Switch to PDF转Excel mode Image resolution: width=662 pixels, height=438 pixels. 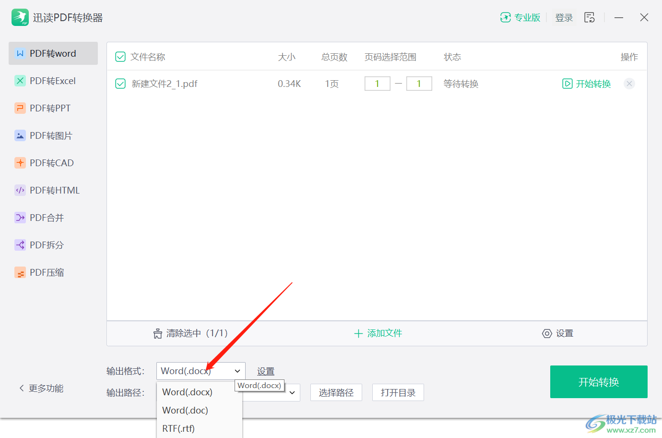(53, 81)
